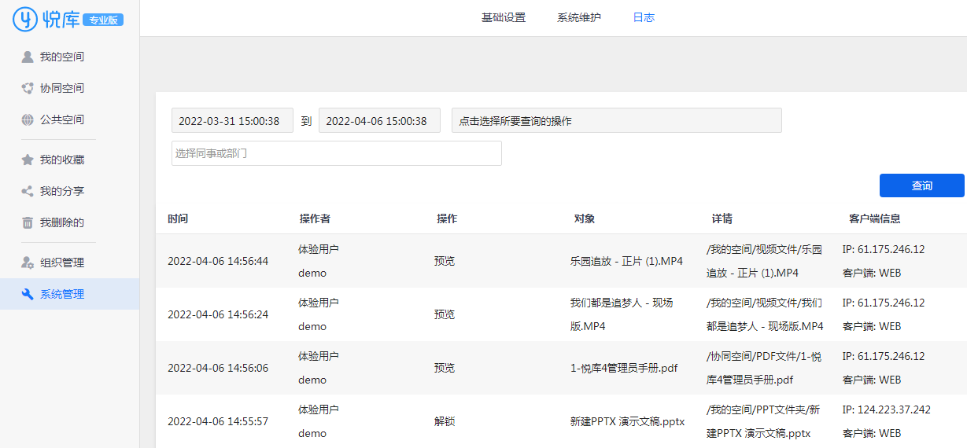Switch to the 系统维护 tab
The image size is (967, 448).
[579, 17]
